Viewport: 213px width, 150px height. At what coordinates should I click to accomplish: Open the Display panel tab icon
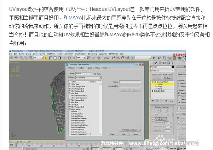point(168,63)
